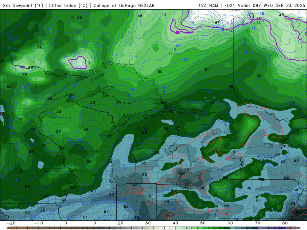Click the "-10" color scale label
307x230 pixels.
point(38,223)
